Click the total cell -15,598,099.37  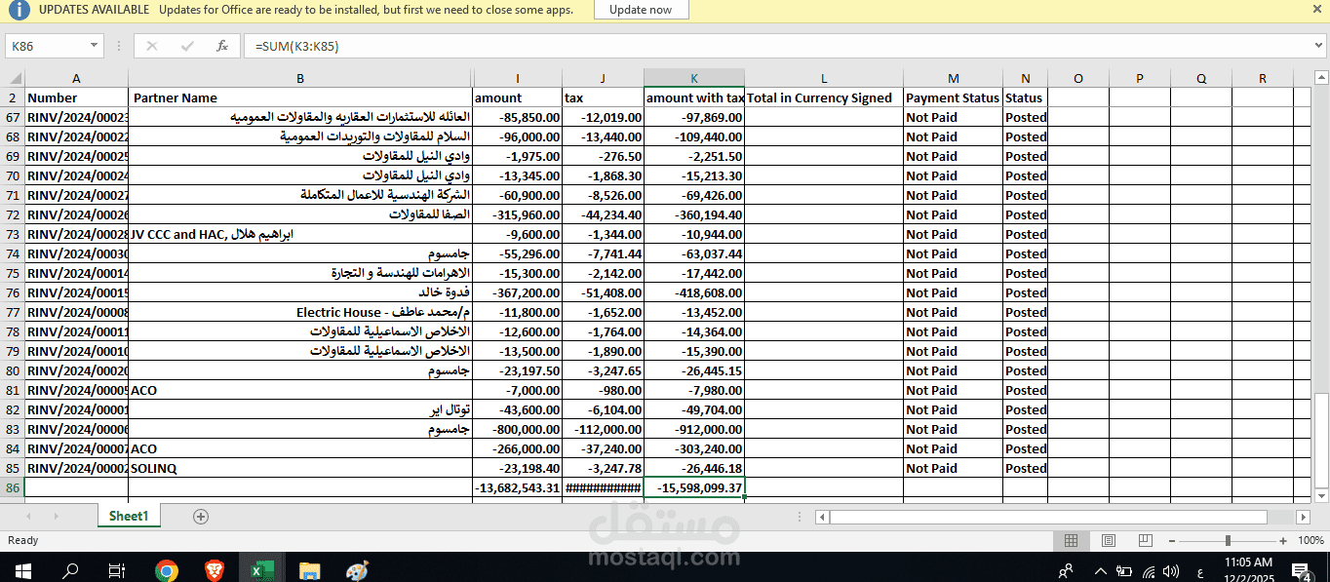[x=694, y=487]
